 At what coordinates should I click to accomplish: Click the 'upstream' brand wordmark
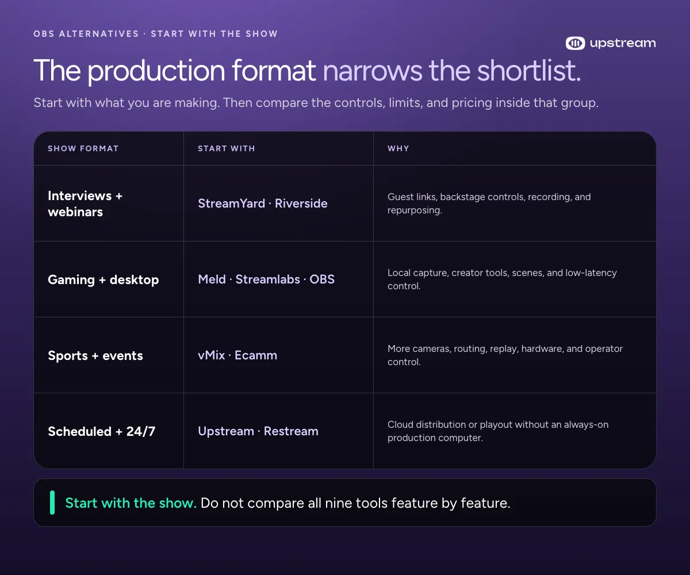[623, 43]
